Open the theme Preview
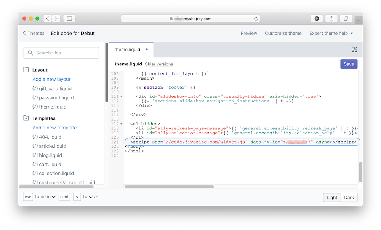Screen dimensions: 381x230 click(x=249, y=33)
